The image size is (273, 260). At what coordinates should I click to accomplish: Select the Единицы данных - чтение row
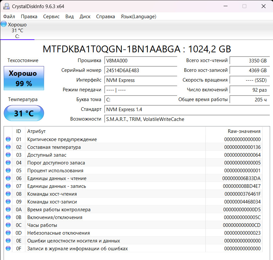(x=133, y=178)
